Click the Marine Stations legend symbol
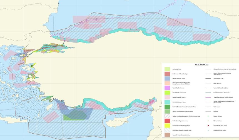239x140 pixels. (x=208, y=121)
